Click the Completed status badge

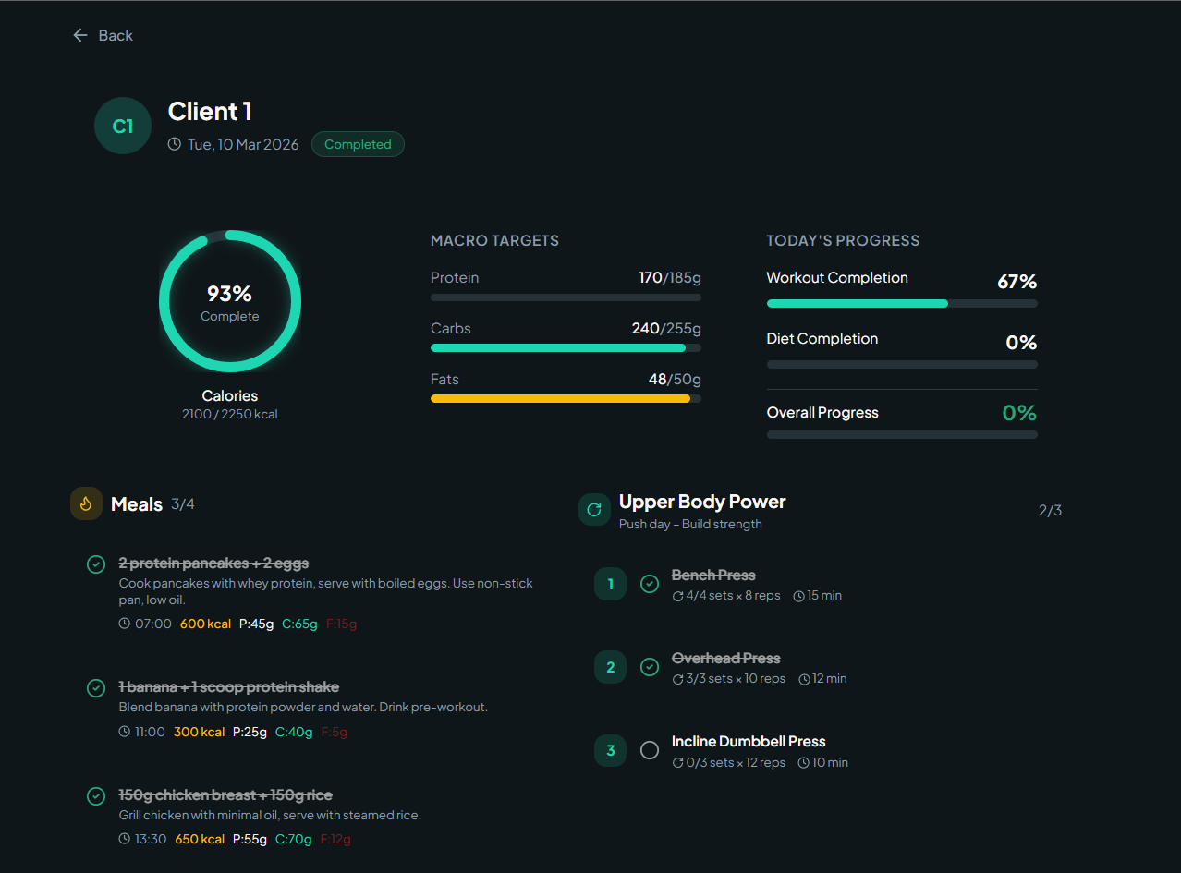[358, 144]
